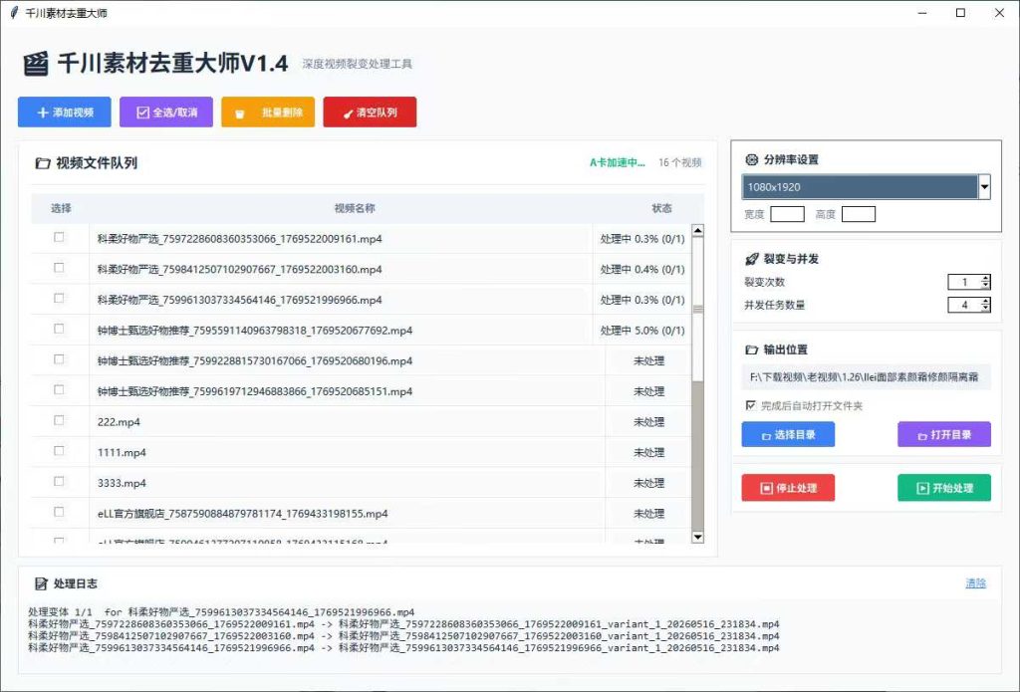The image size is (1020, 692).
Task: Select the checkbox for 222.mp4
Action: (59, 421)
